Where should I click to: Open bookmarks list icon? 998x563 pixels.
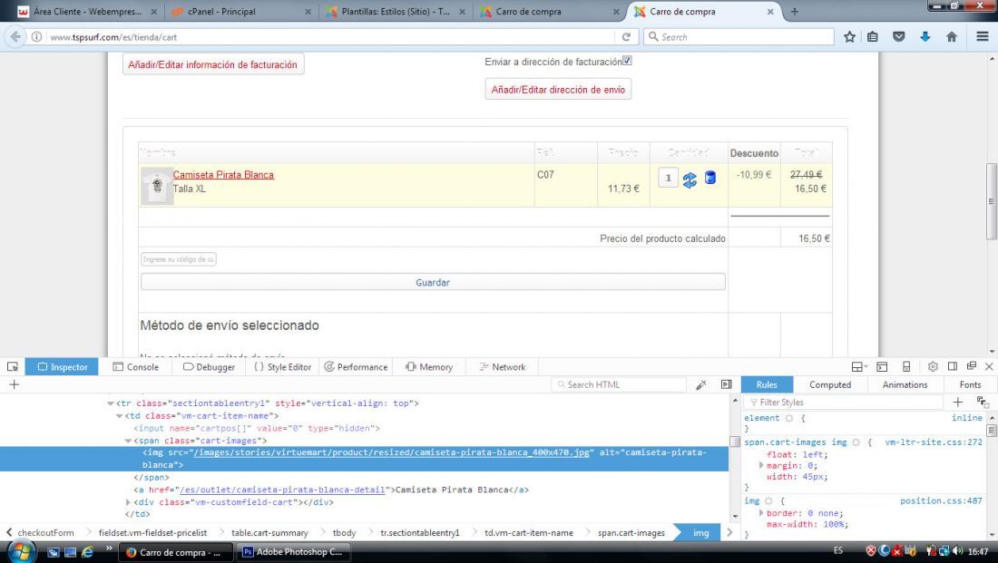[873, 37]
